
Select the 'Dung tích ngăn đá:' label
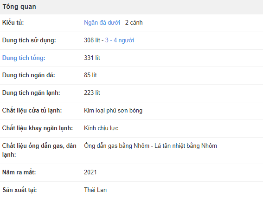pos(28,75)
